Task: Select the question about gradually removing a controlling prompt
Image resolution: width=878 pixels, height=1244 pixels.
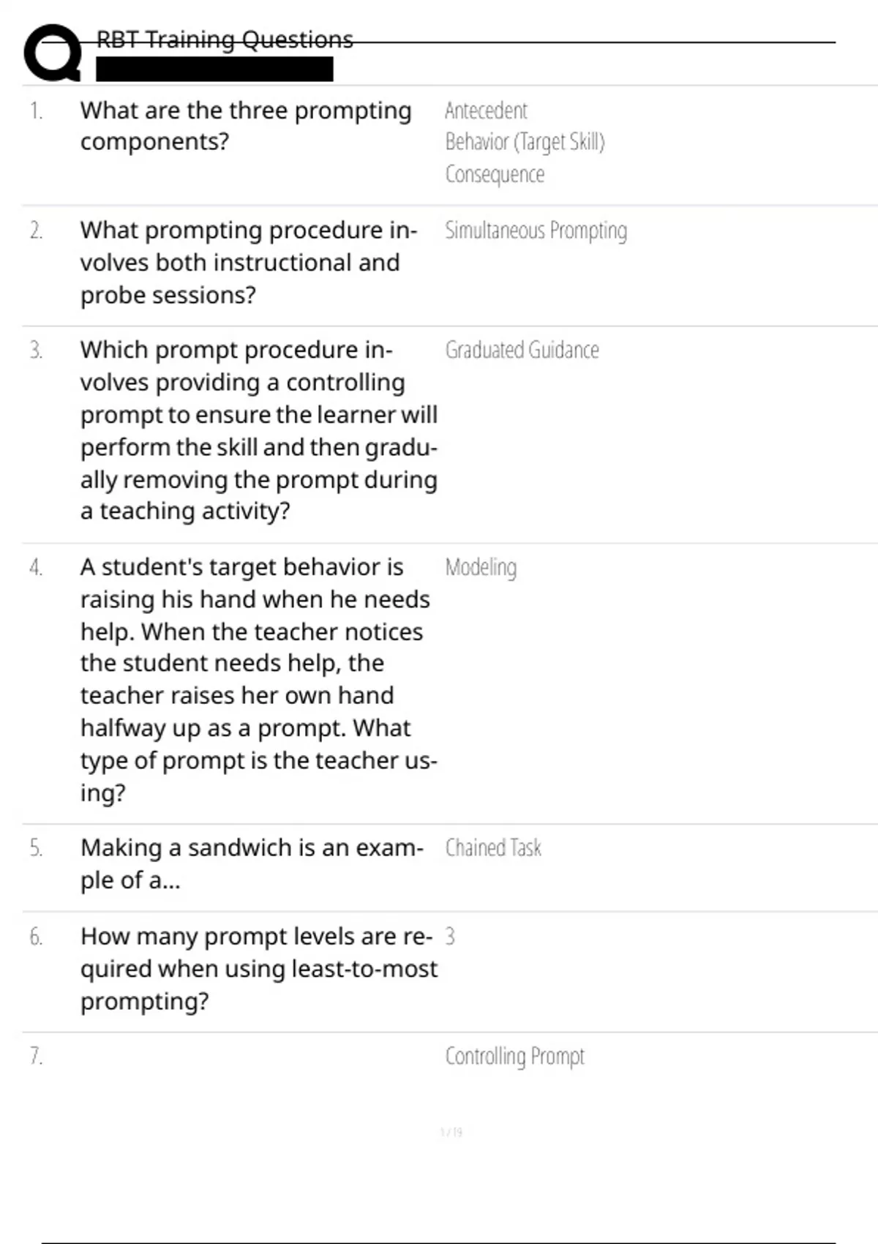Action: coord(258,430)
